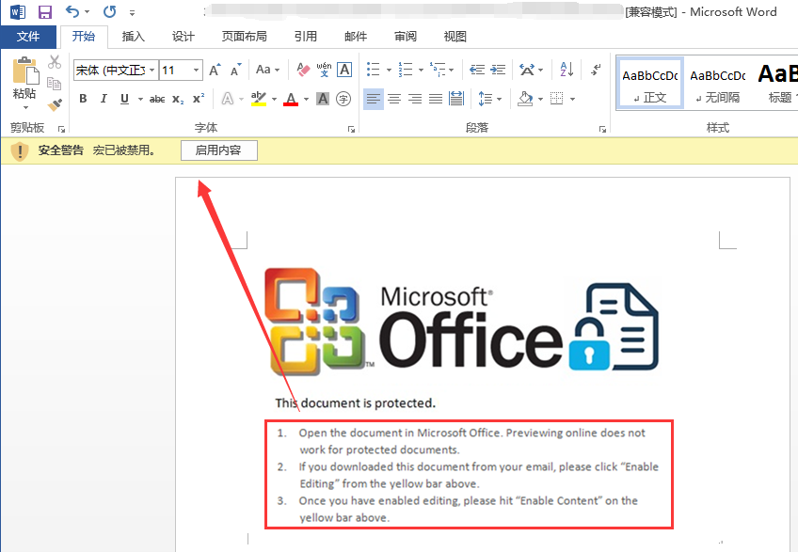Open the clipboard pane launcher
Screen dimensions: 798x552
(x=61, y=129)
